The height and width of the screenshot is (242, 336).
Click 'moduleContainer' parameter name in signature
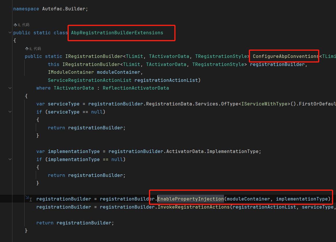click(x=119, y=72)
